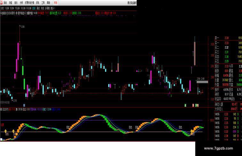
Task: Click the red 市场 button
Action: (x=55, y=3)
